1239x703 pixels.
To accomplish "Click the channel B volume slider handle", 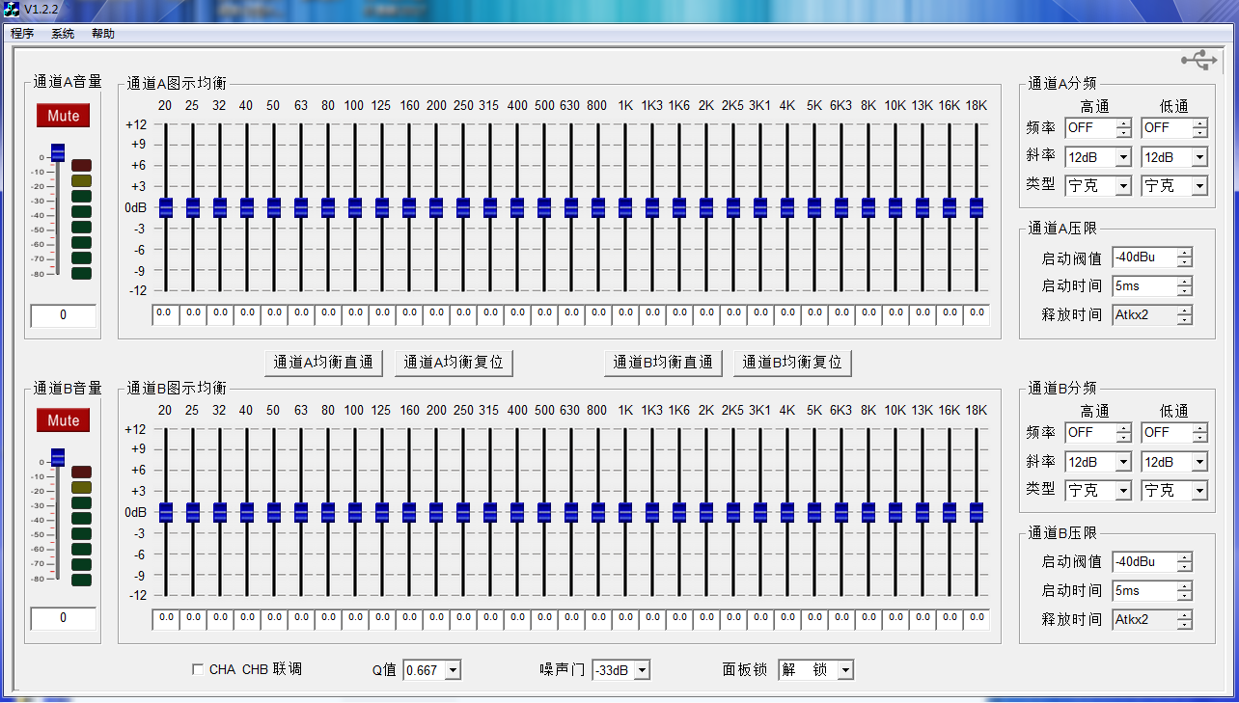I will point(58,457).
